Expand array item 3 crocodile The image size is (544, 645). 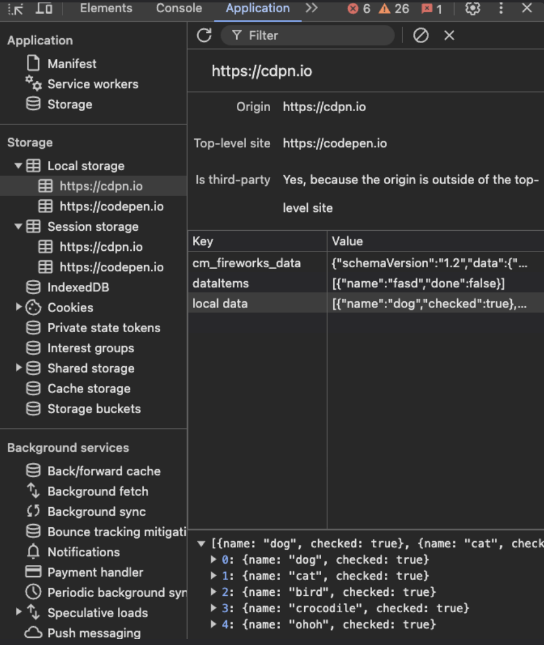(213, 608)
